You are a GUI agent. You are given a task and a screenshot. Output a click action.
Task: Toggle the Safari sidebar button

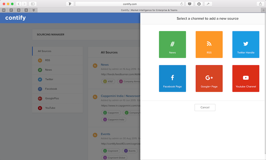(x=33, y=4)
